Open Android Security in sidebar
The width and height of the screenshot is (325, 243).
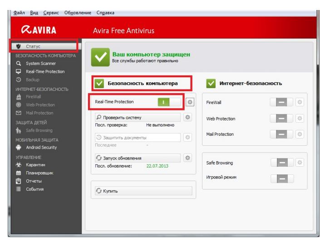pos(41,148)
